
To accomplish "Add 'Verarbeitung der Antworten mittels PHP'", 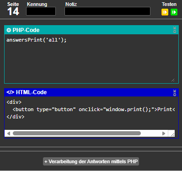I will coord(91,161).
